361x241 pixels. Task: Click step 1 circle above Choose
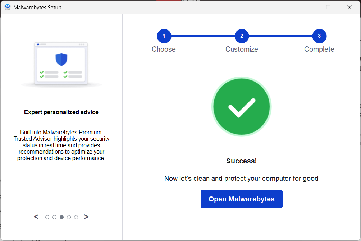coord(164,36)
